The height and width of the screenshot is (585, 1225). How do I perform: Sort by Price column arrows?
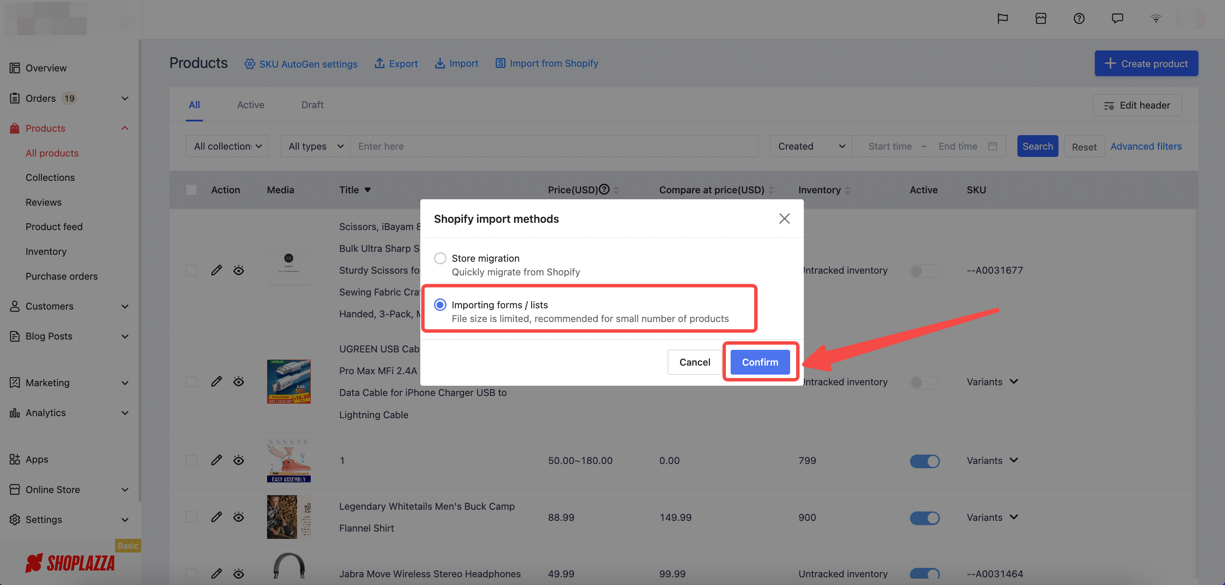[x=616, y=190]
